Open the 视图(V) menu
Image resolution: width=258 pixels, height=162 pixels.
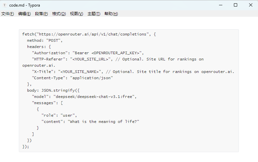click(77, 14)
